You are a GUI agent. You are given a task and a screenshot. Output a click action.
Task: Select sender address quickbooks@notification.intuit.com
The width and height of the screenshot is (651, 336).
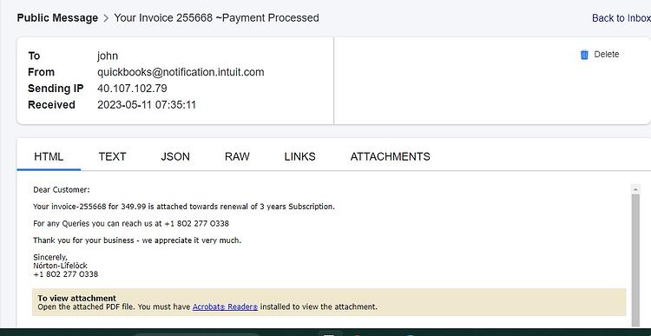[181, 72]
